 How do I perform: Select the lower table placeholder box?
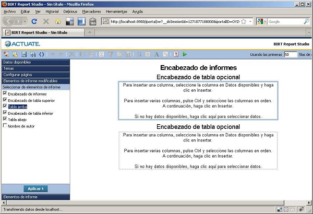coord(198,151)
